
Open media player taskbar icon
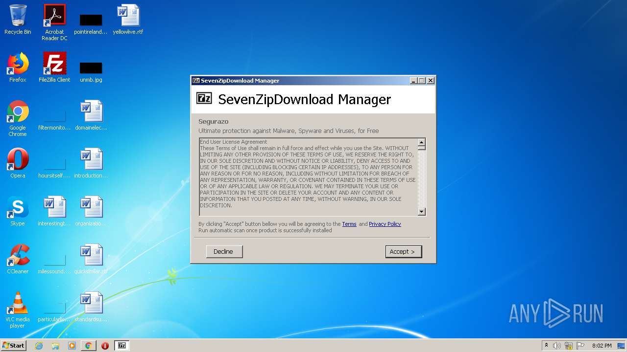[72, 346]
